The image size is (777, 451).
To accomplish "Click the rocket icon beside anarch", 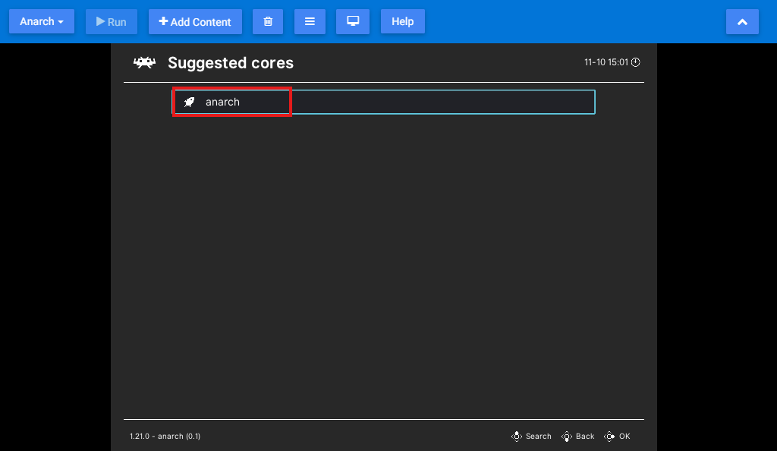I will 188,101.
